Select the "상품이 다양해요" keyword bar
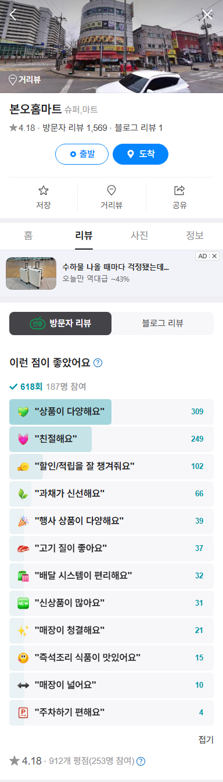Viewport: 223px width, 782px height. (x=111, y=412)
